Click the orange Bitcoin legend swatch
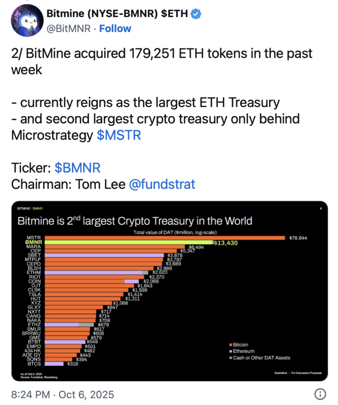The width and height of the screenshot is (338, 405). (230, 344)
